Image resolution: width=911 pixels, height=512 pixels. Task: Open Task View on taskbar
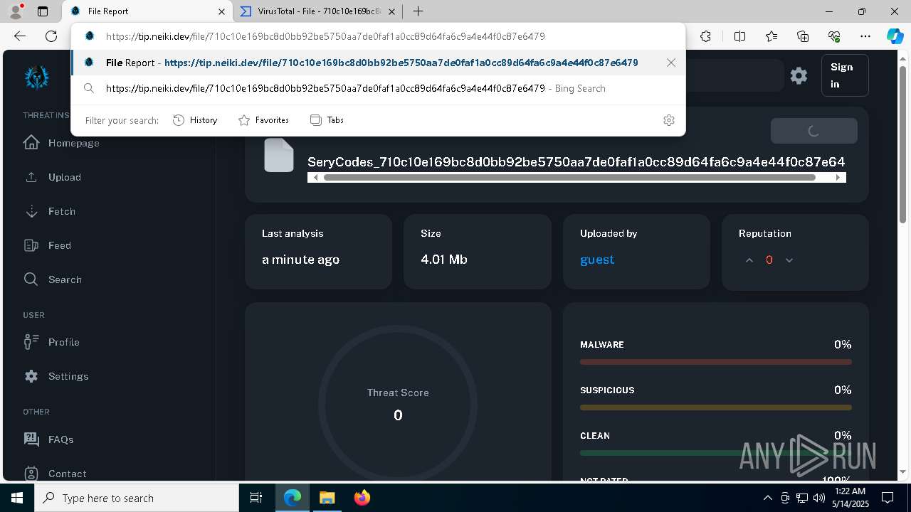(x=256, y=498)
